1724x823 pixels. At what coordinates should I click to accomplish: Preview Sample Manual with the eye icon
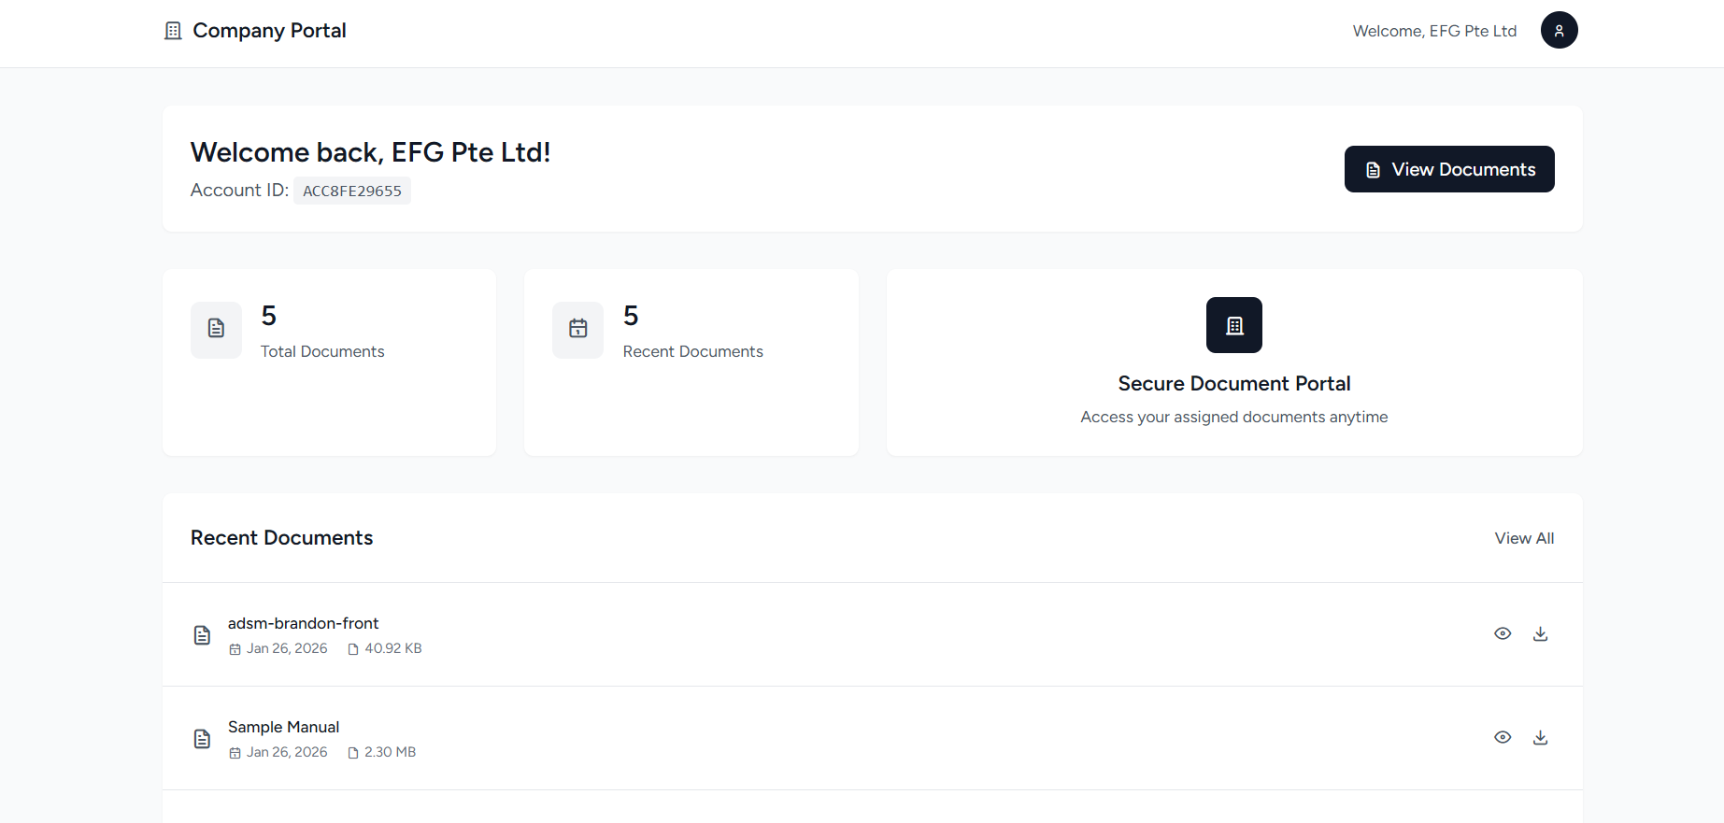[x=1503, y=737]
